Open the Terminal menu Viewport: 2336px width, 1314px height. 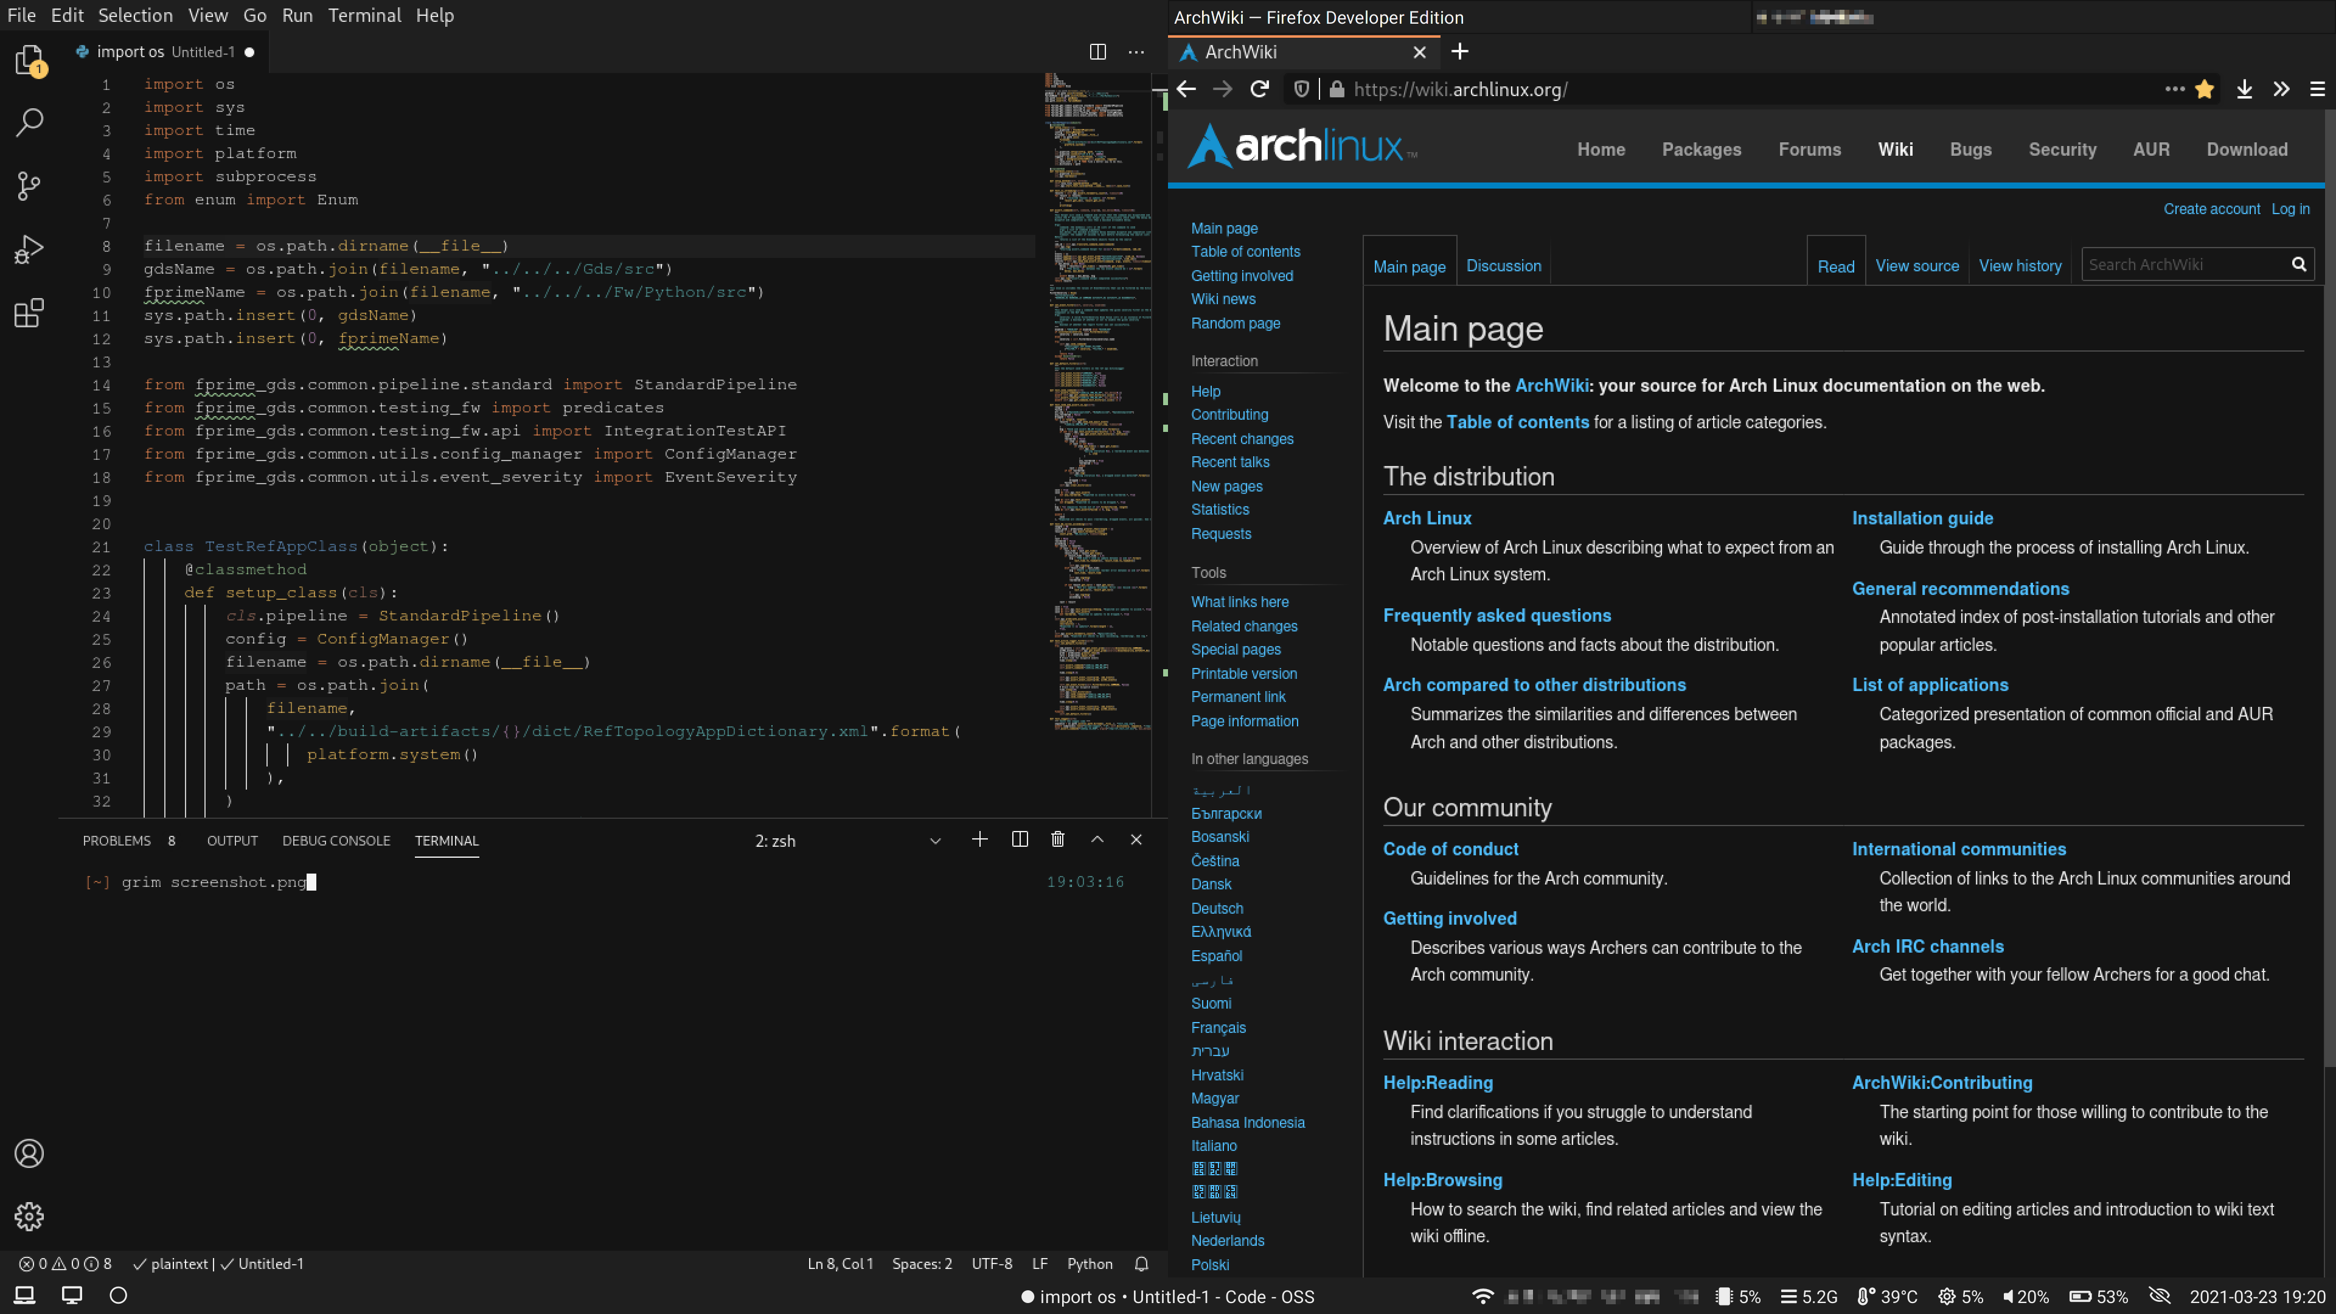pos(364,15)
